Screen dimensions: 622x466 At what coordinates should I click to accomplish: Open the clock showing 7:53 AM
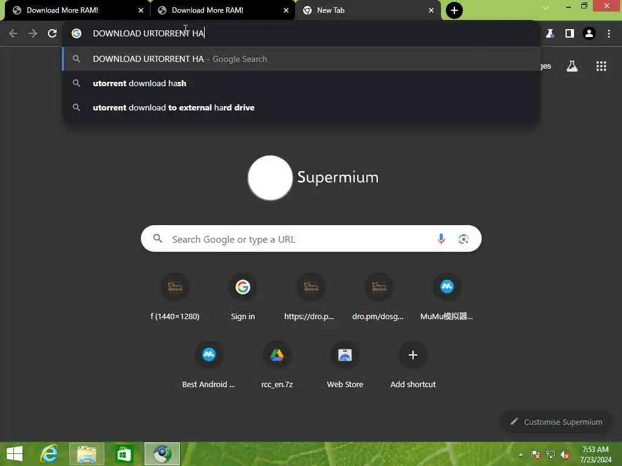(595, 454)
